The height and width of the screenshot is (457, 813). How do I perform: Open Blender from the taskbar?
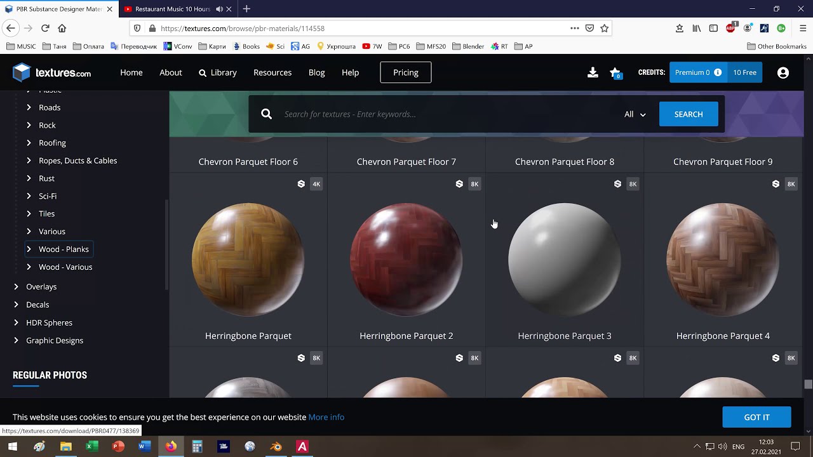[x=276, y=447]
